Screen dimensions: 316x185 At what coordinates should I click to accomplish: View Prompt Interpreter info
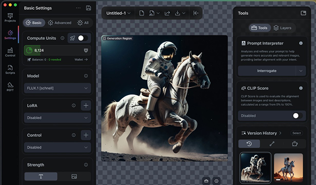click(300, 43)
